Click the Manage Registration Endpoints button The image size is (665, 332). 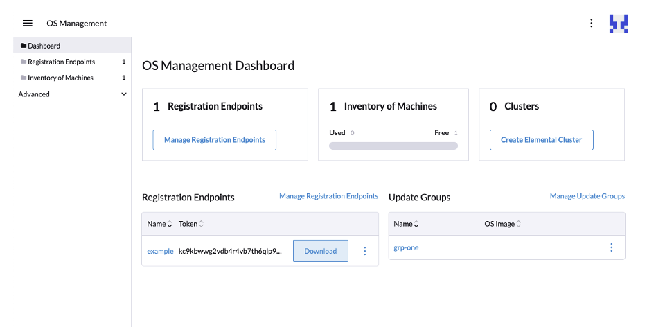(214, 140)
